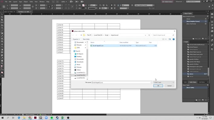Select the Scissors tool
The image size is (214, 120).
(2, 44)
